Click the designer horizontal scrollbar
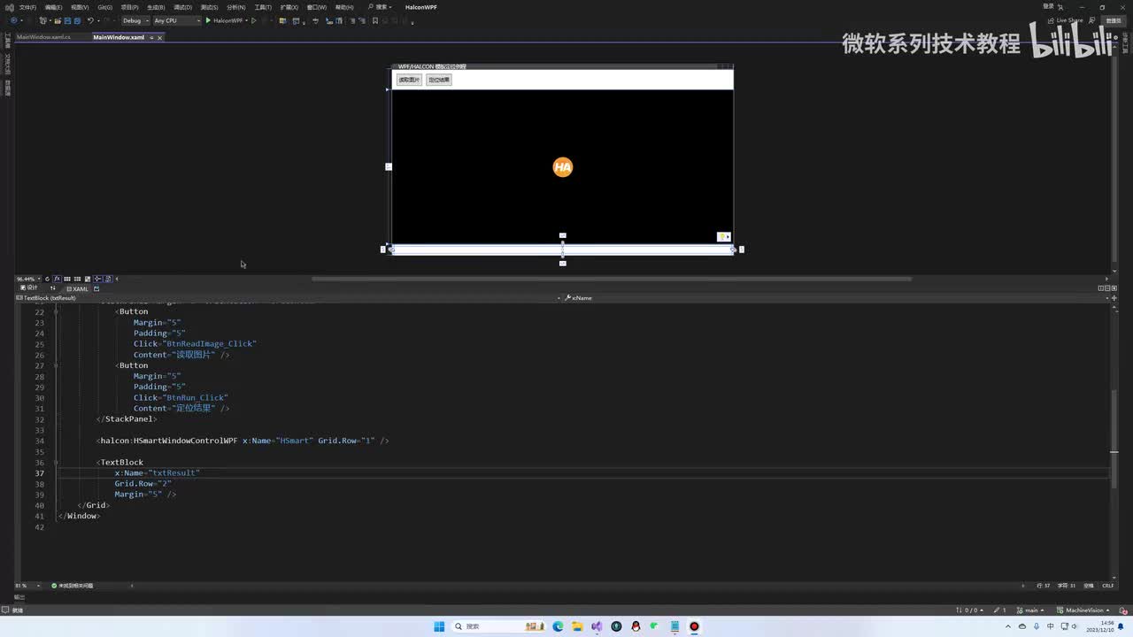Screen dimensions: 1133x637 pos(611,279)
